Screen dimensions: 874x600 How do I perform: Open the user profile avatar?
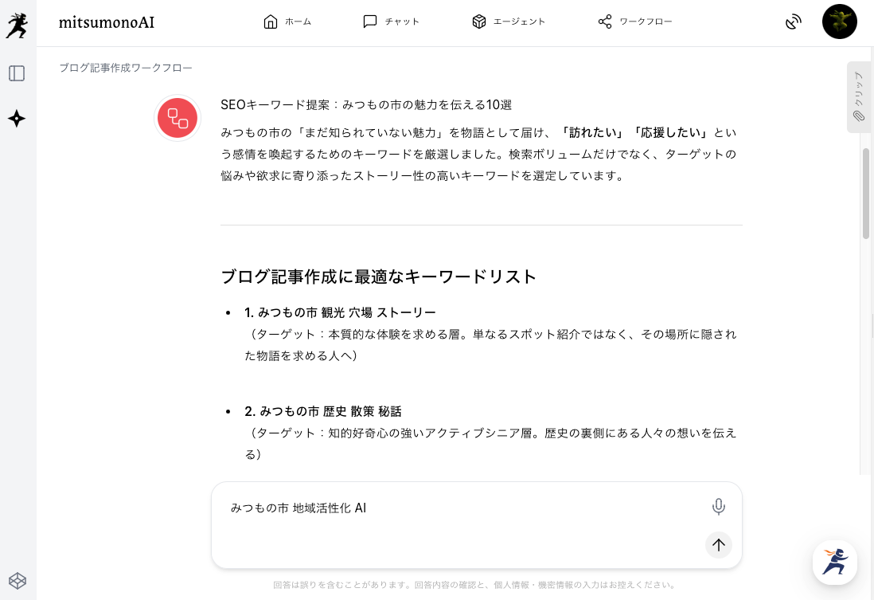point(839,22)
